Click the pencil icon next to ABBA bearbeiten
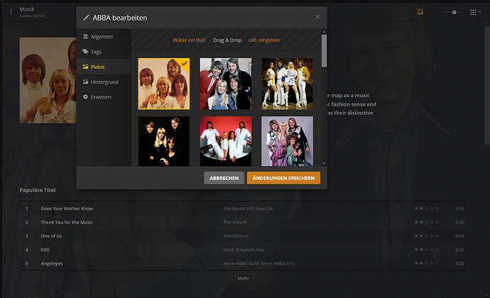Screen dimensions: 490x298 [x=86, y=18]
